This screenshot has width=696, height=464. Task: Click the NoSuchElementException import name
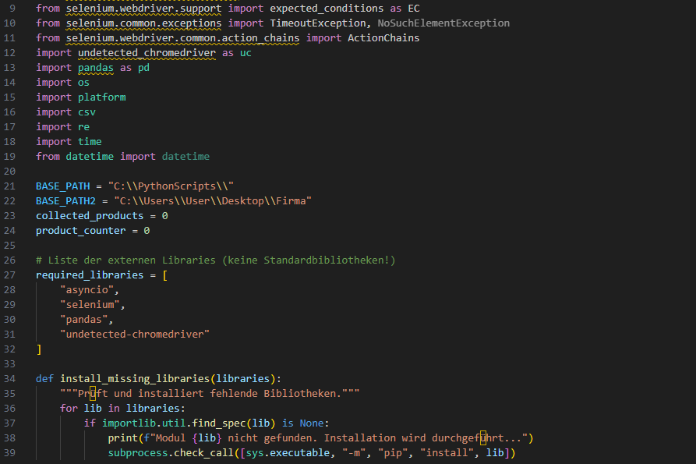pyautogui.click(x=443, y=23)
